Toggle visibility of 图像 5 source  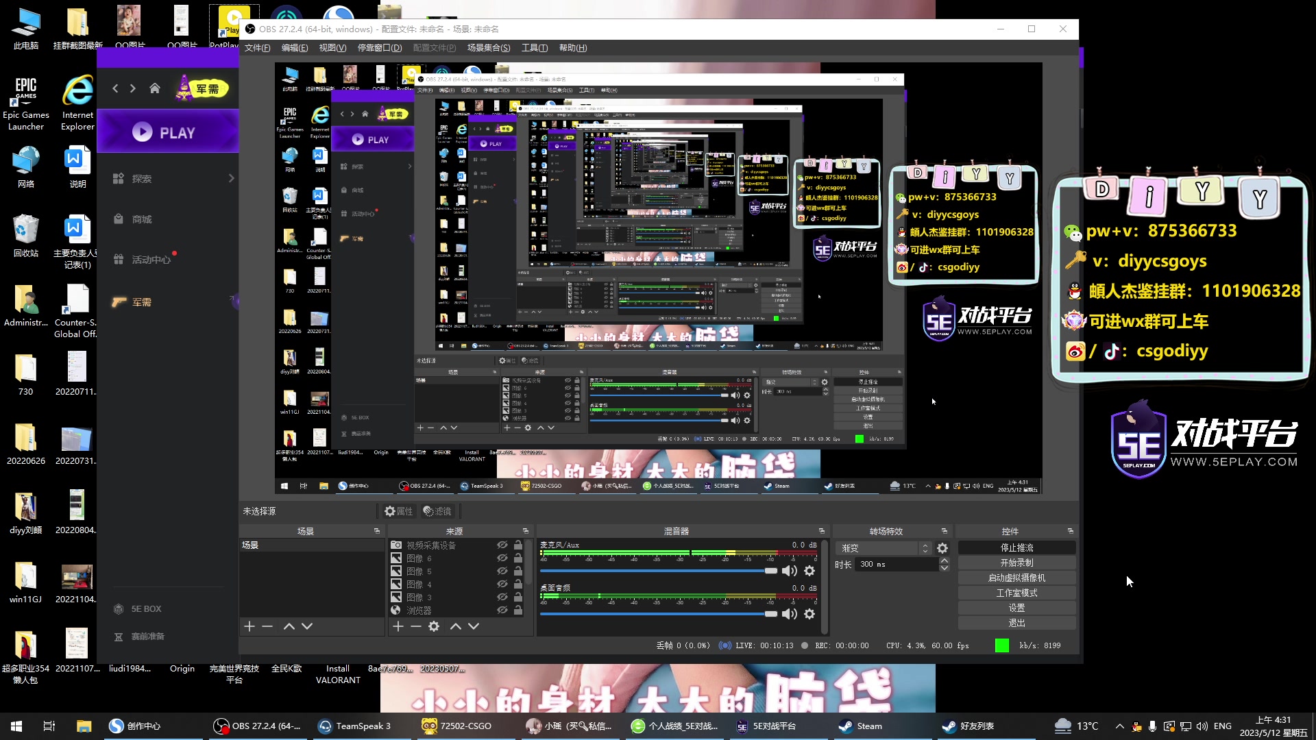click(502, 571)
